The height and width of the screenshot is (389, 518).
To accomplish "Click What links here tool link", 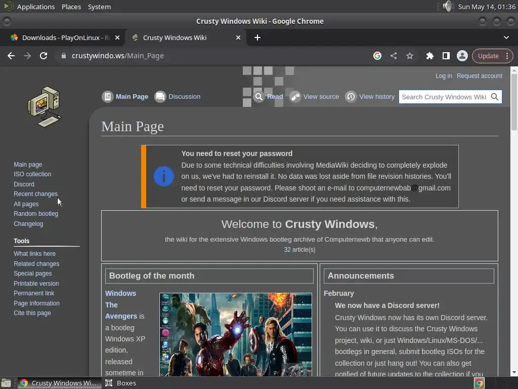I will click(x=35, y=254).
